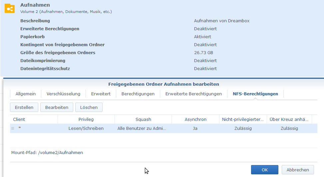Click the Löschen button
324x177 pixels.
(89, 107)
